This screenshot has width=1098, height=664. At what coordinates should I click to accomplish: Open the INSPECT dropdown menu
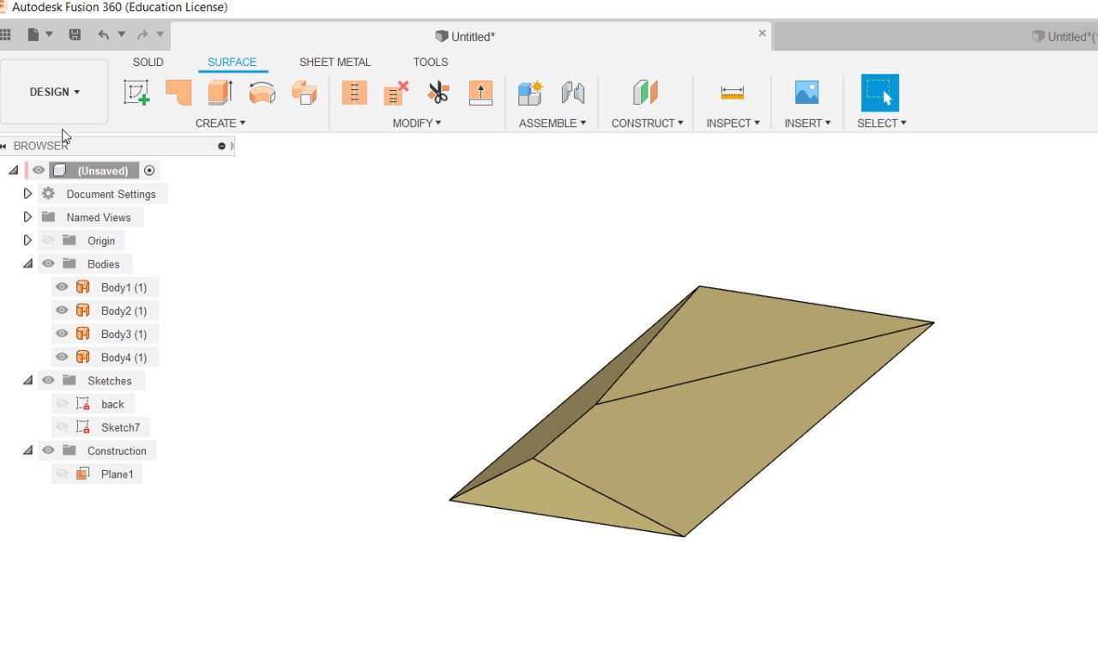[x=733, y=124]
